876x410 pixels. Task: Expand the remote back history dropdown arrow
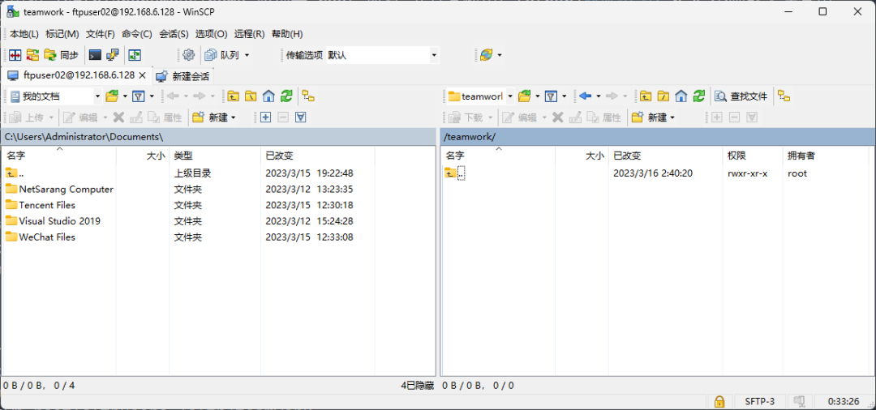click(x=599, y=96)
